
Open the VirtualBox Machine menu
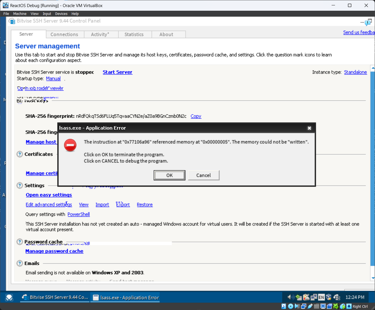(x=20, y=14)
